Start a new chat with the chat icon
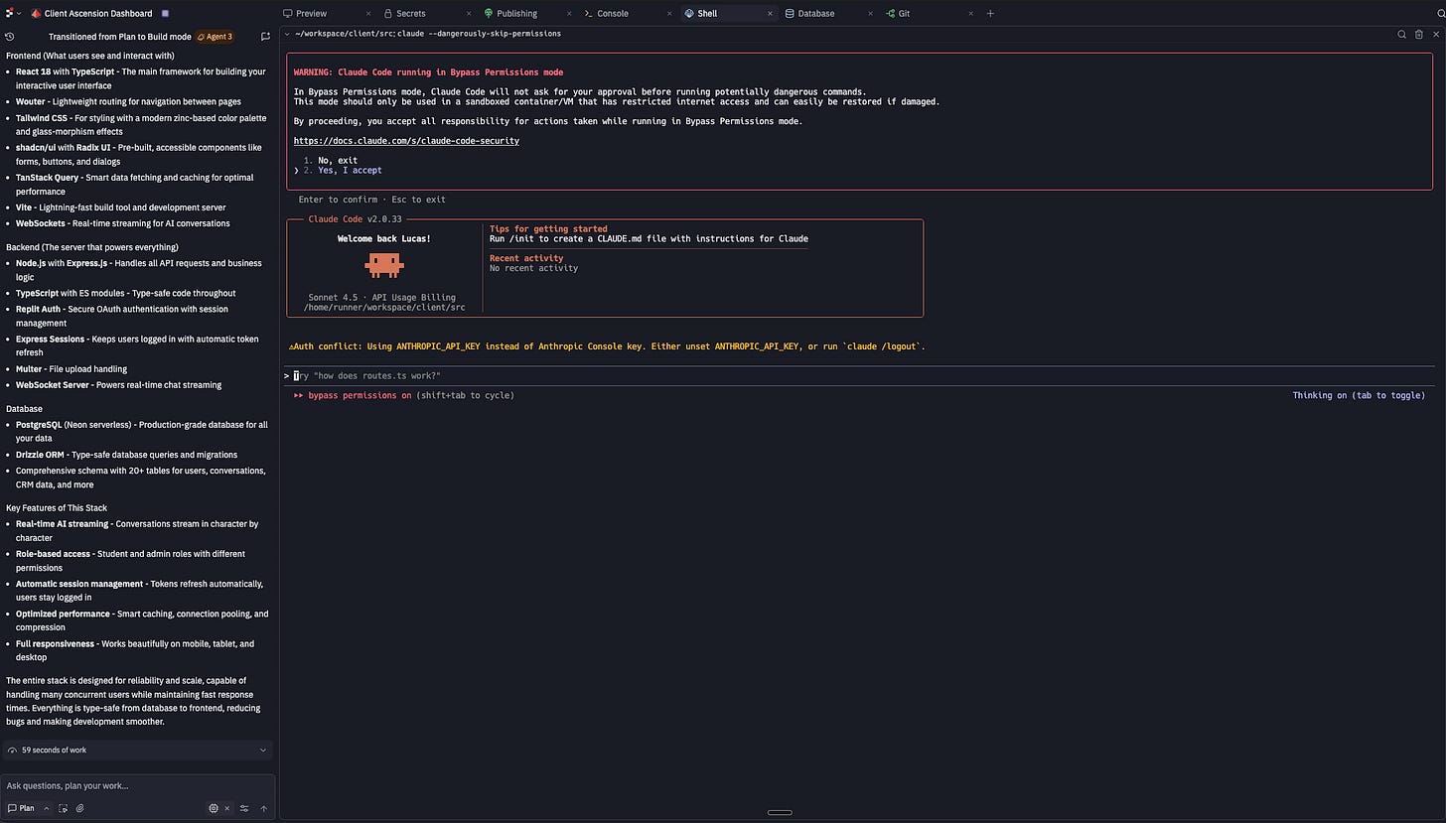This screenshot has width=1446, height=823. [x=265, y=37]
